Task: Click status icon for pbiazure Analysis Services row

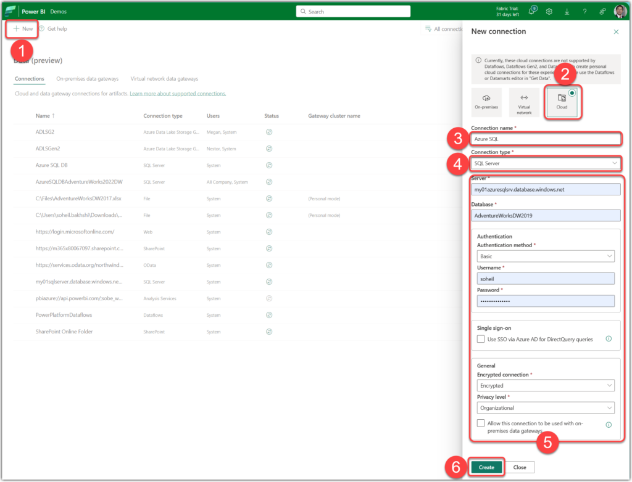Action: click(269, 298)
